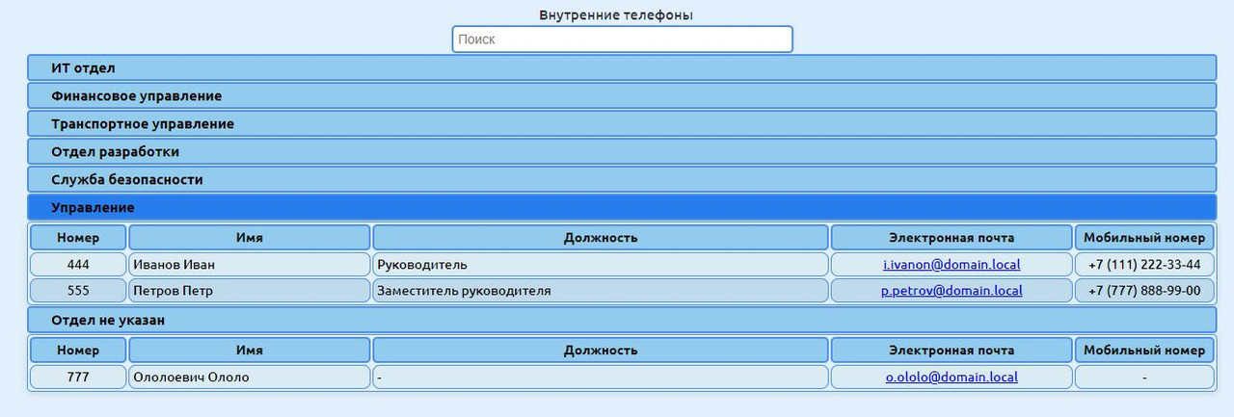Select the number cell 444

78,265
